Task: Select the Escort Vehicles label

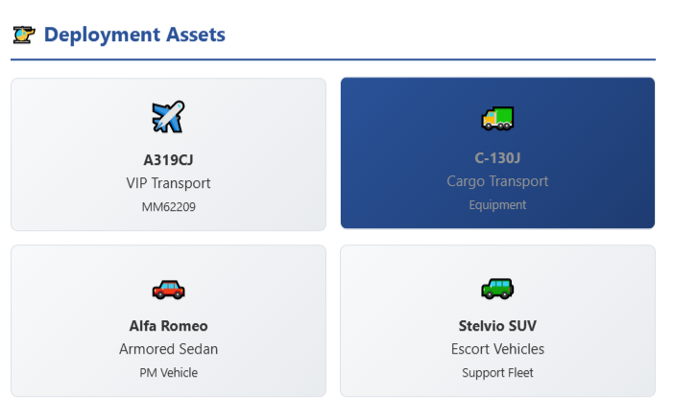Action: [x=497, y=349]
